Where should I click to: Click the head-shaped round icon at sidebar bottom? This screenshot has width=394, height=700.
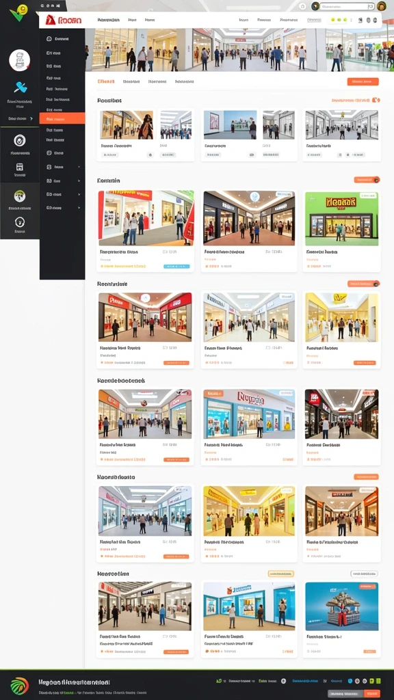click(x=20, y=222)
